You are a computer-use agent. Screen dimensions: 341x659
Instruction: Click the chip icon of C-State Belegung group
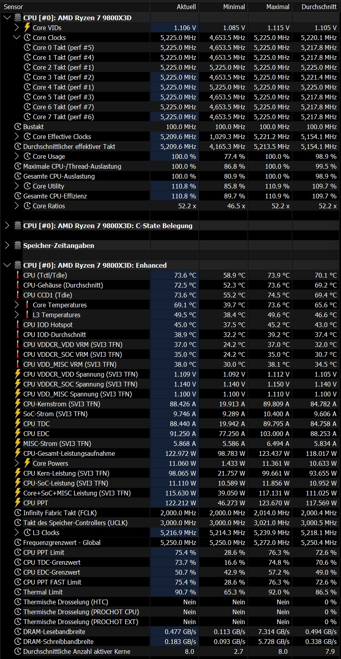coord(17,226)
